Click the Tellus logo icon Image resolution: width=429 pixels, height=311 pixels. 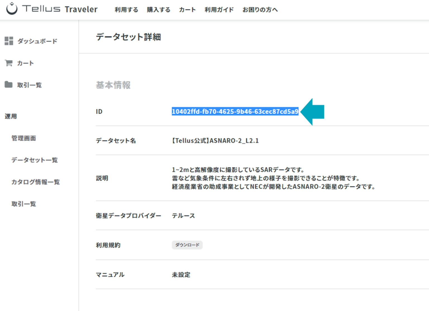[x=12, y=9]
